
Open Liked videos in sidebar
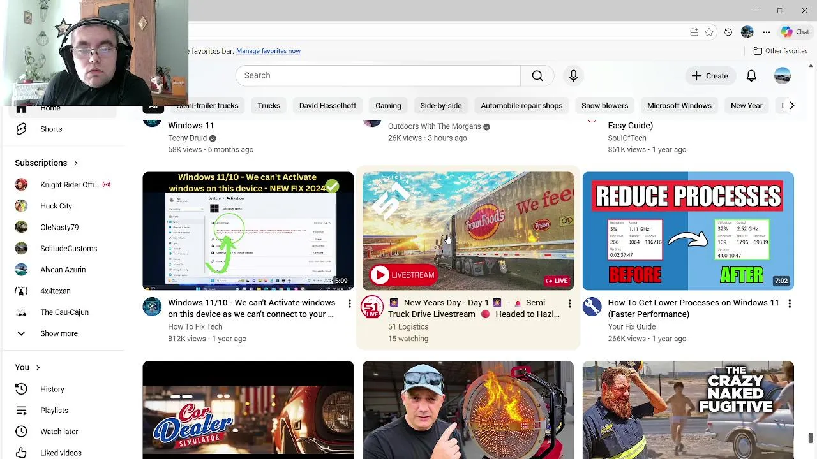coord(64,453)
